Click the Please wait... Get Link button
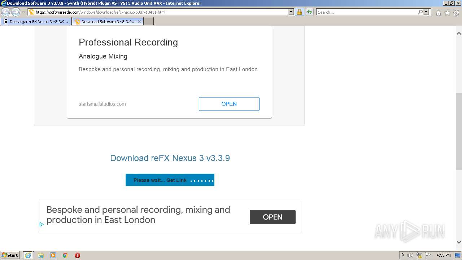 pos(170,180)
